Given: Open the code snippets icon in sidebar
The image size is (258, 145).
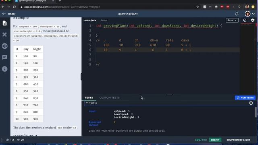Looking at the screenshot, I should click(4, 46).
